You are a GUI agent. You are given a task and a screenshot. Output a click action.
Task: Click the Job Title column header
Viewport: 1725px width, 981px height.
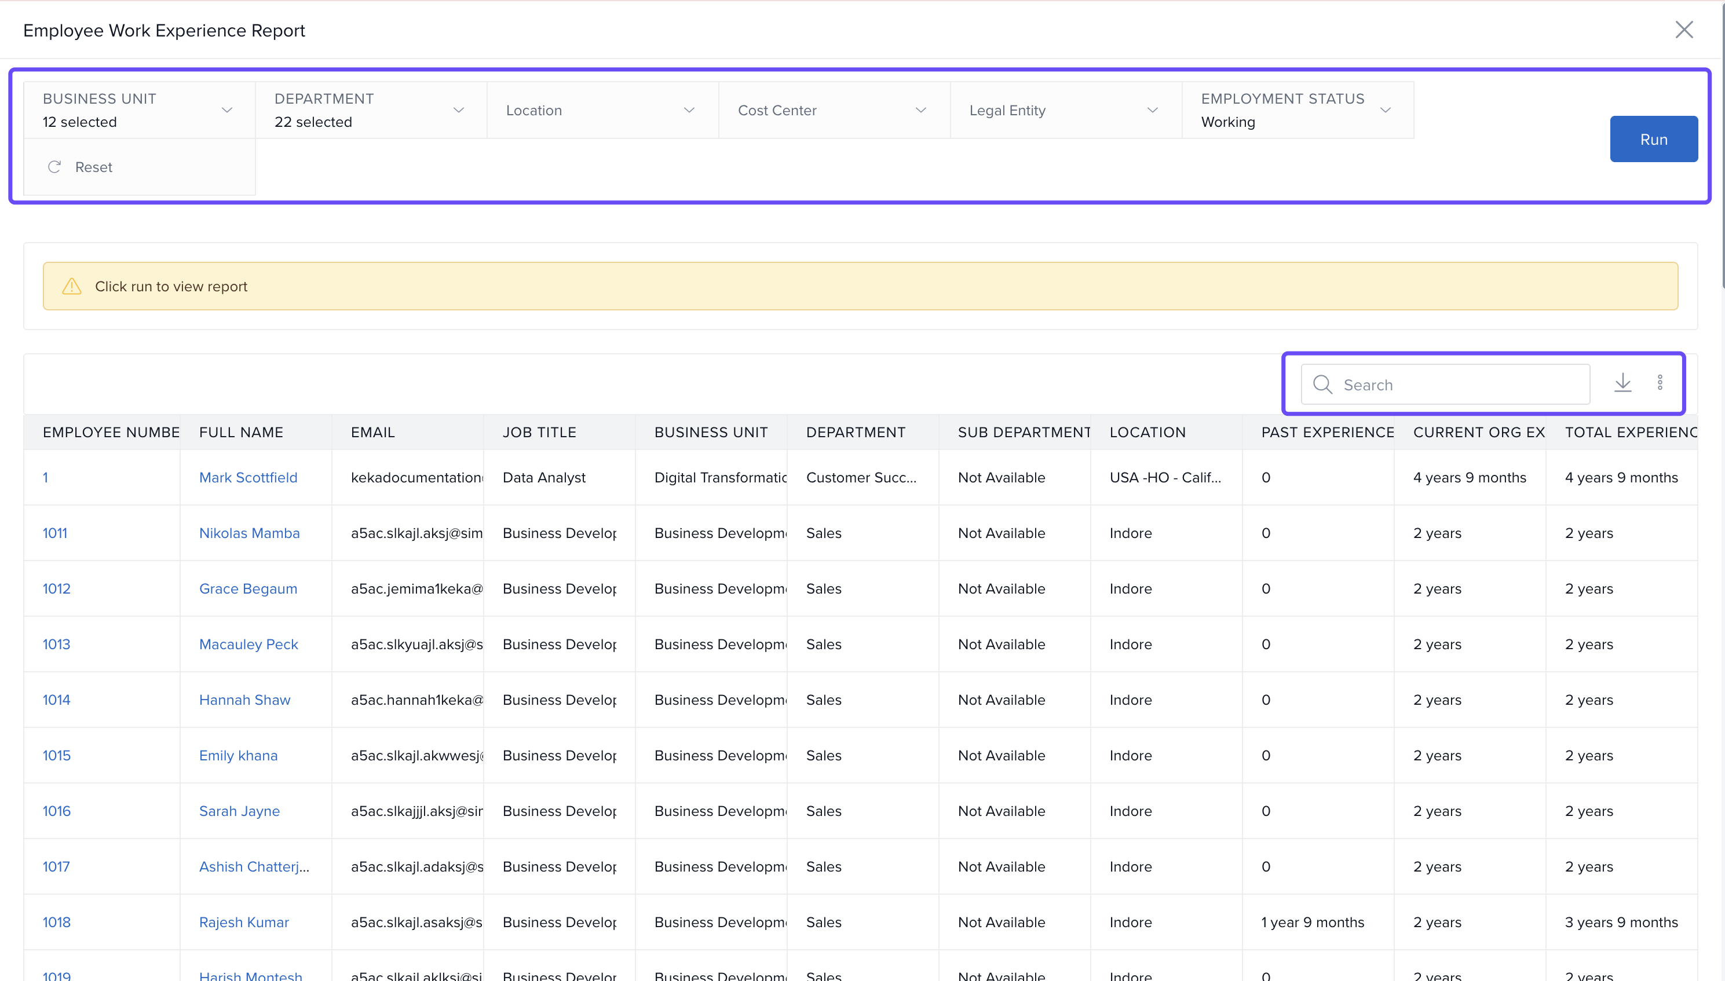[x=539, y=432]
